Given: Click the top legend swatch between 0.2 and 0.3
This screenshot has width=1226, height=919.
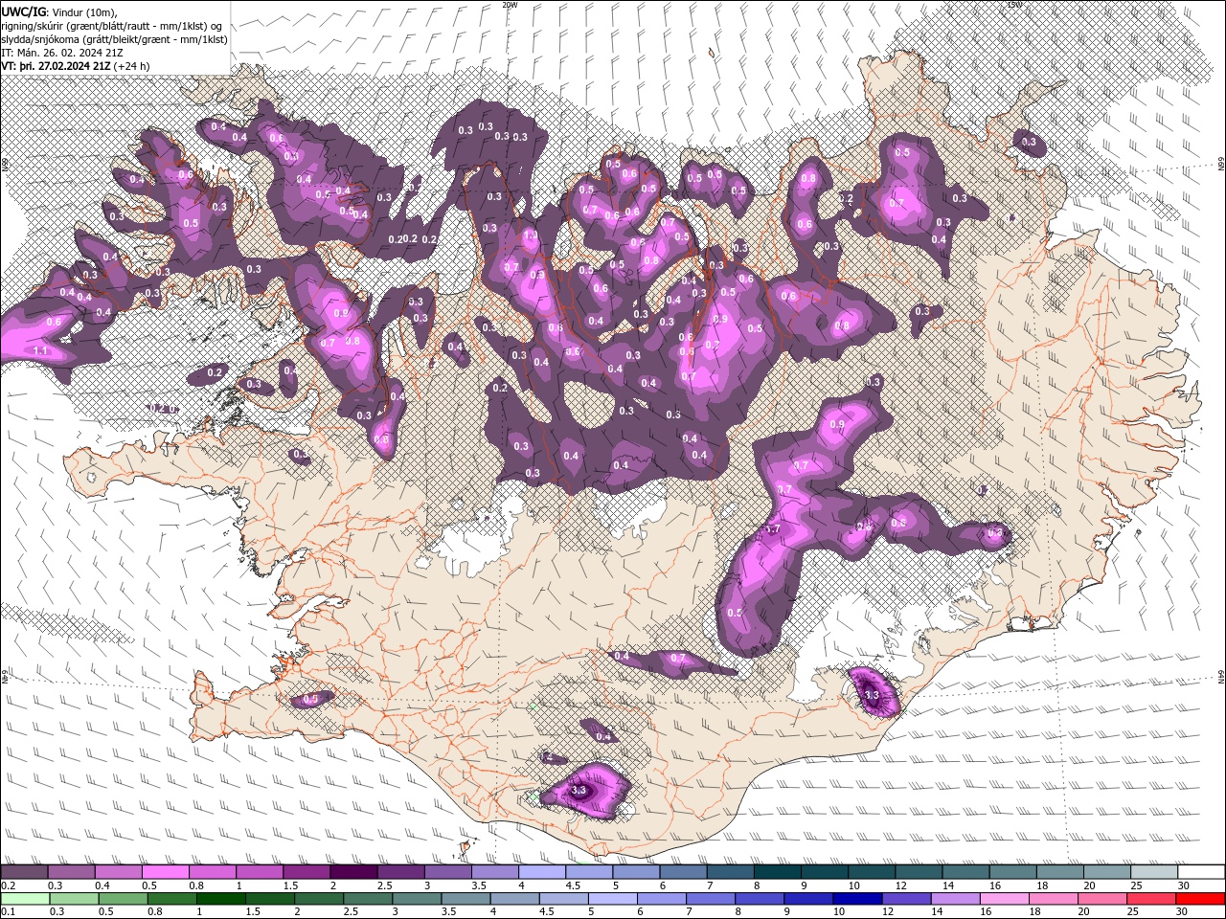Looking at the screenshot, I should click(24, 871).
